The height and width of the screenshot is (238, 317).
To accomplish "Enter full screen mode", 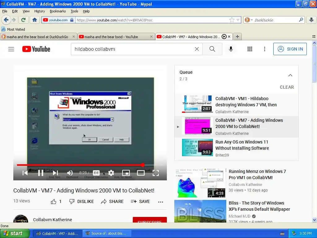I will pos(155,173).
